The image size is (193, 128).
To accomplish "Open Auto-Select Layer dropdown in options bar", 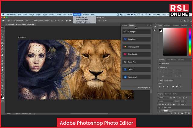I will point(27,21).
